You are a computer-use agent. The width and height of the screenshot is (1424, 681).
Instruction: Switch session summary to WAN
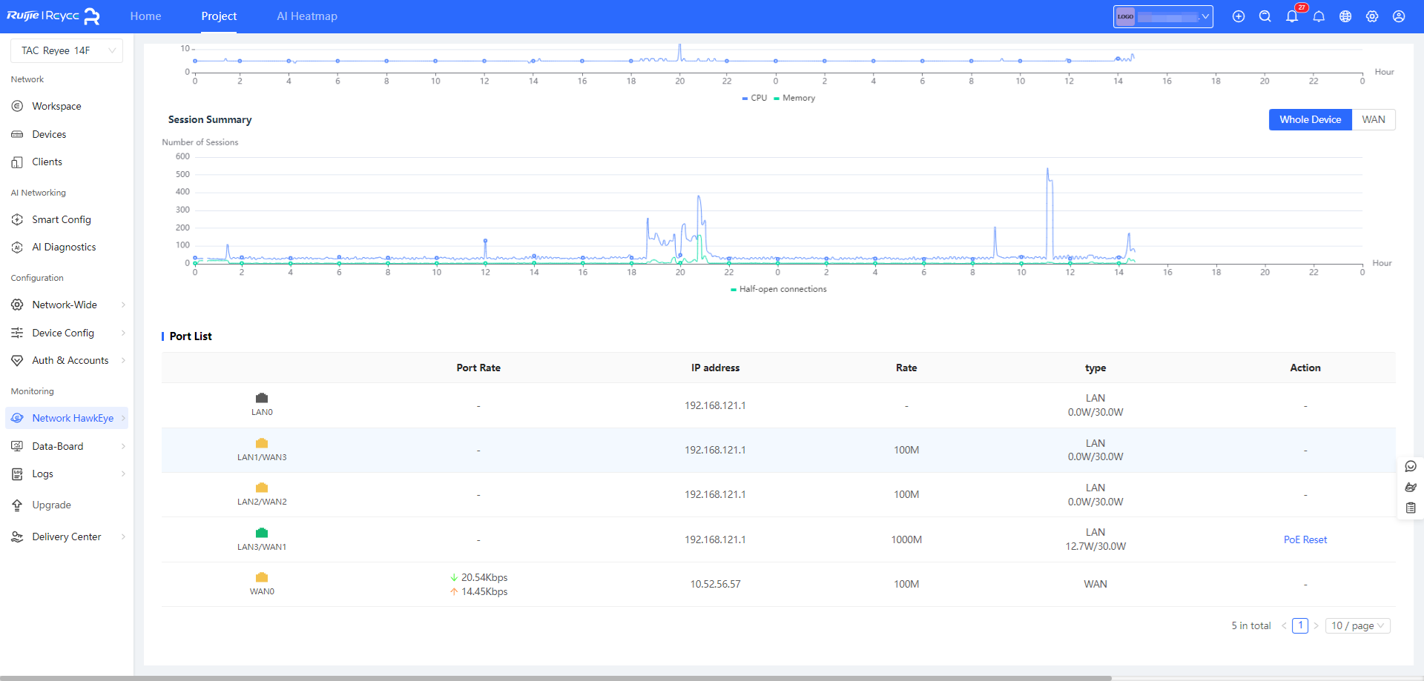pyautogui.click(x=1373, y=119)
